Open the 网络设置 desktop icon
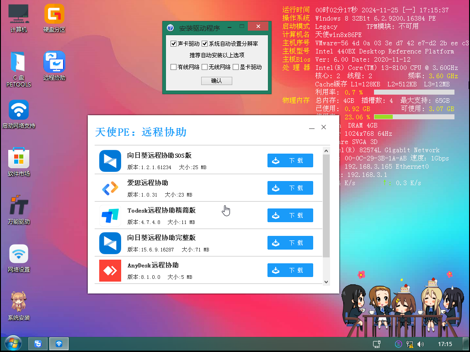470x352 pixels. coord(19,258)
